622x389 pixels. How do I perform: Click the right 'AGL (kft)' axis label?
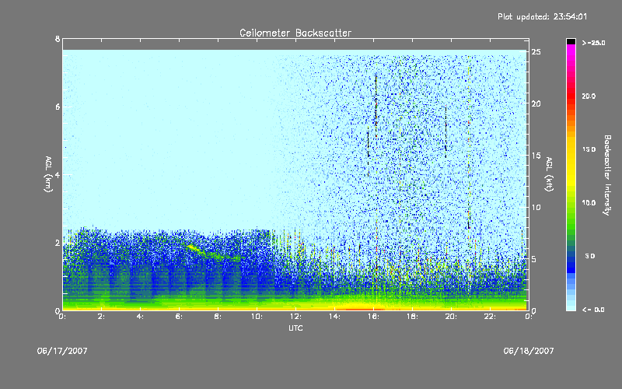click(x=549, y=174)
